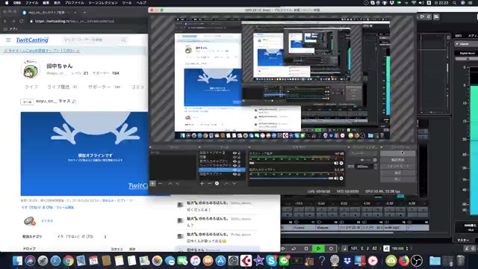Image resolution: width=478 pixels, height=269 pixels.
Task: Open the ツール menu
Action: tap(127, 3)
